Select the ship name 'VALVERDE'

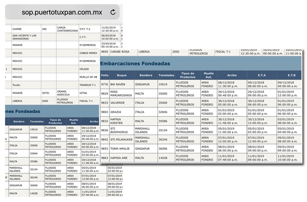click(118, 103)
